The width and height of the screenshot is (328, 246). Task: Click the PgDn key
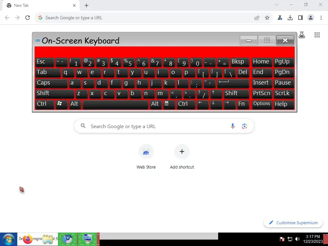coord(284,73)
